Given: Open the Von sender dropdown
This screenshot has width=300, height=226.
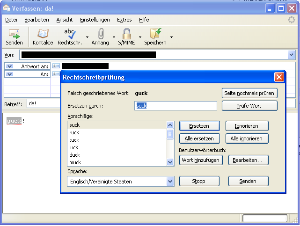Looking at the screenshot, I should [291, 55].
